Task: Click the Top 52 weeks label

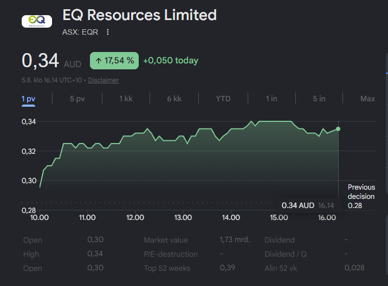Action: 167,268
